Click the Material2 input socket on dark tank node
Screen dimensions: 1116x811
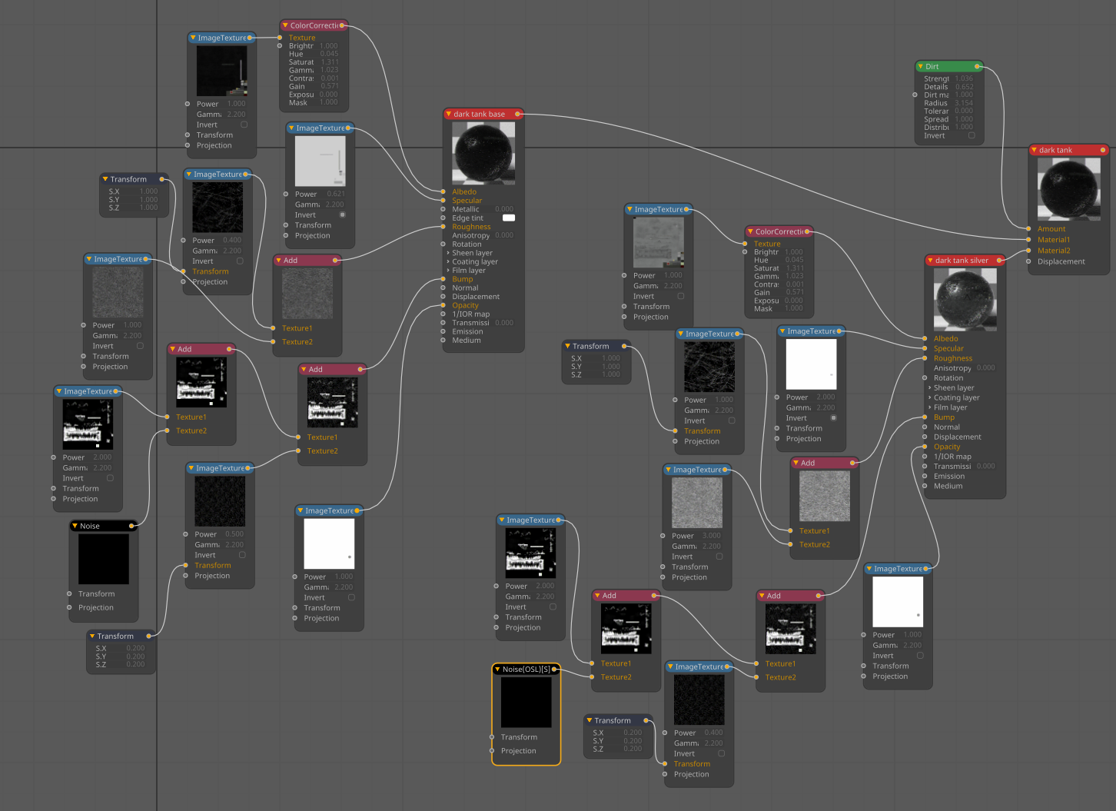(1029, 251)
